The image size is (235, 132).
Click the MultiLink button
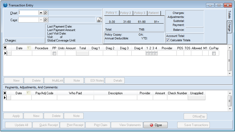tap(54, 80)
